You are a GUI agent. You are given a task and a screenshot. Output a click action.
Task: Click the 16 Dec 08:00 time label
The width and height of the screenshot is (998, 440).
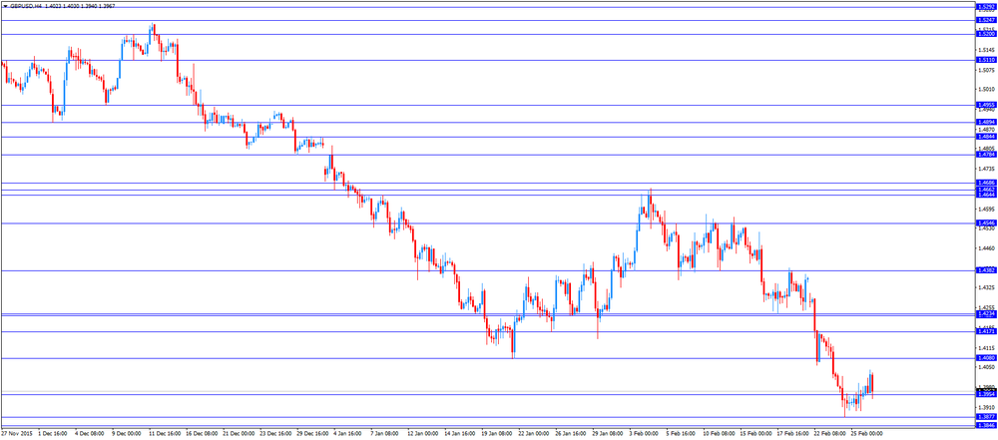(203, 434)
